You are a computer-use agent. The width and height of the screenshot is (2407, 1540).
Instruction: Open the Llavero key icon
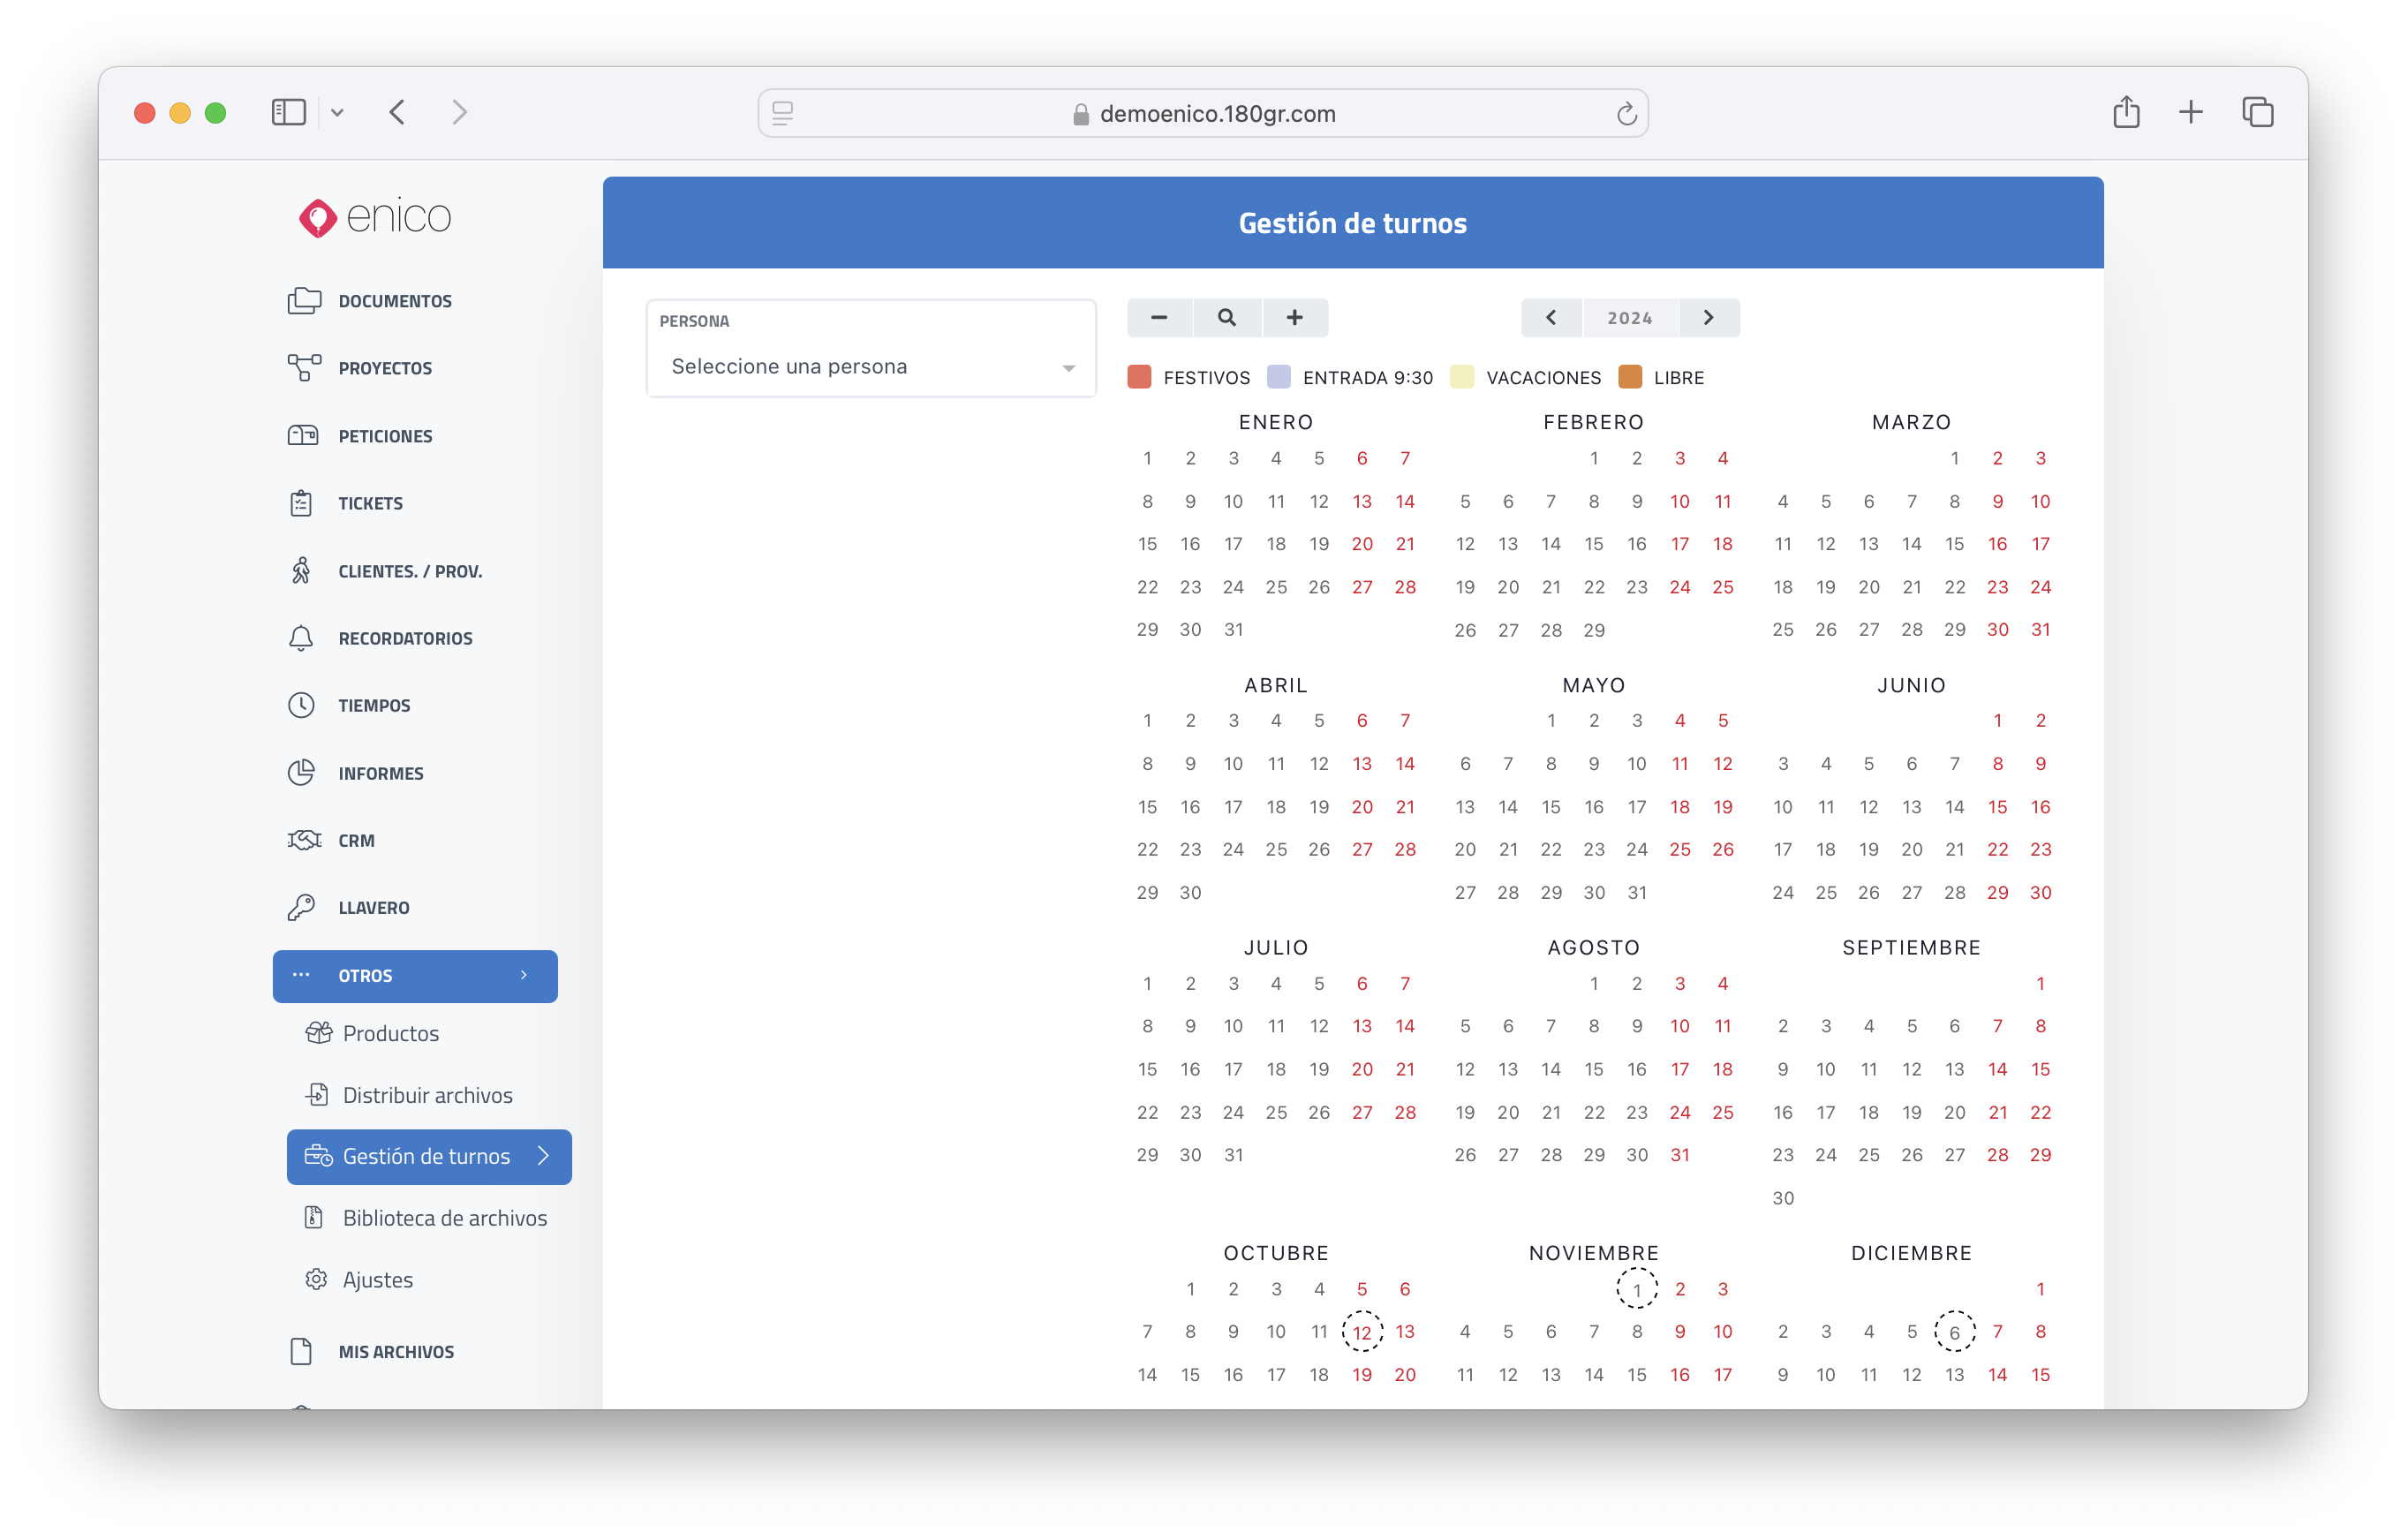[301, 907]
